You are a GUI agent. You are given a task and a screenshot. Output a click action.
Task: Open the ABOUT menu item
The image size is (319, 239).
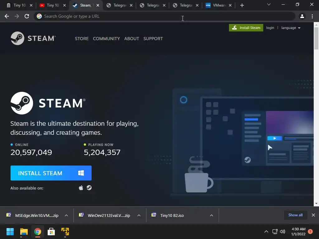tap(132, 39)
